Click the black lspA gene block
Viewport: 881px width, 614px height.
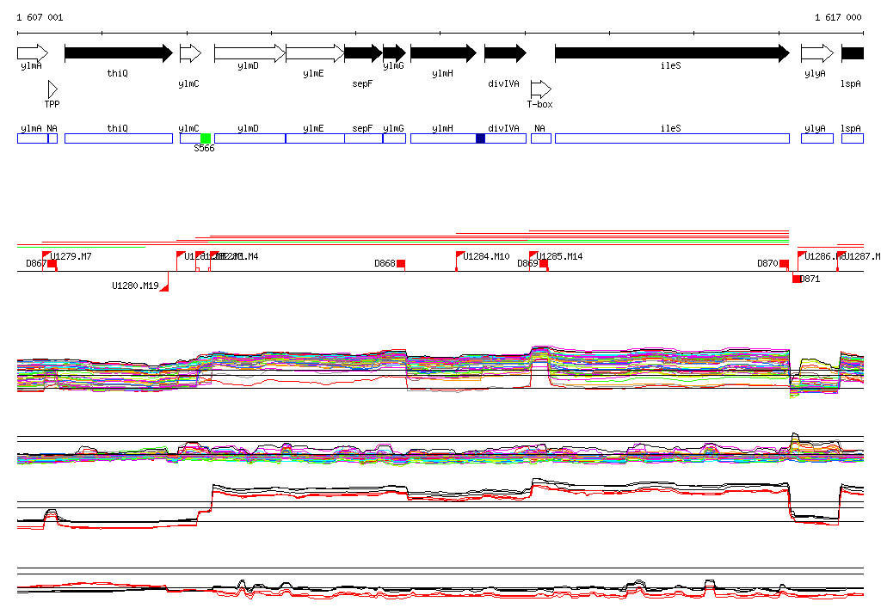pos(853,53)
